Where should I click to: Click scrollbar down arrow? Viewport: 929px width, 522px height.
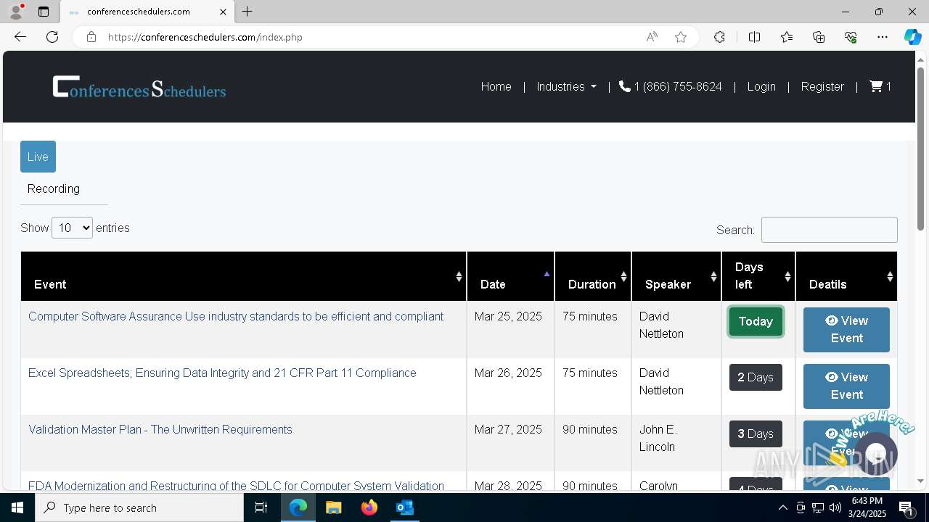pyautogui.click(x=920, y=481)
